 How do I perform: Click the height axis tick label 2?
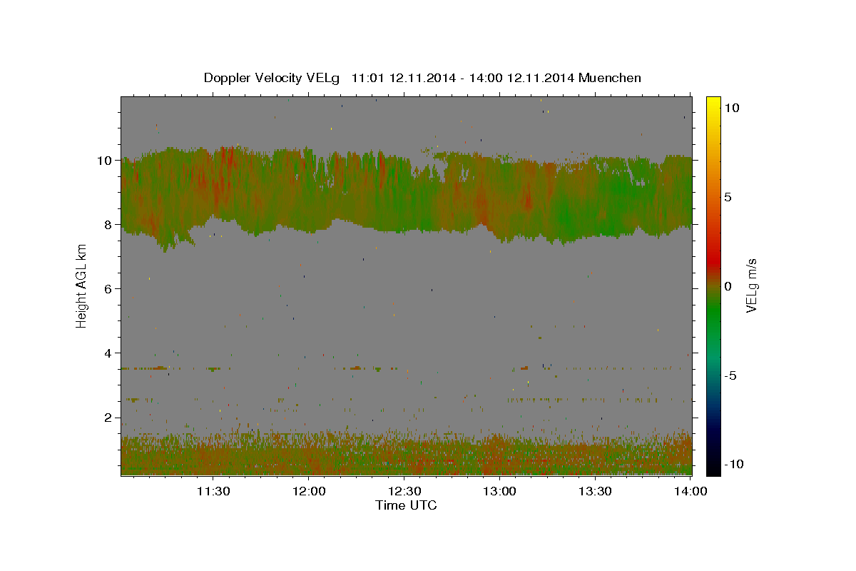(110, 418)
